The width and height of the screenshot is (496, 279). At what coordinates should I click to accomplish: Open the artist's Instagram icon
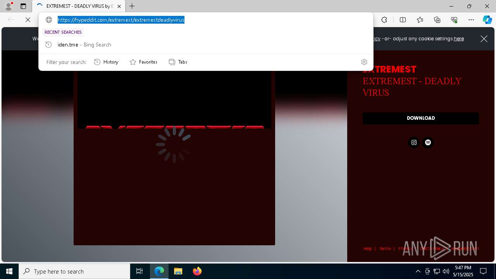pos(414,143)
